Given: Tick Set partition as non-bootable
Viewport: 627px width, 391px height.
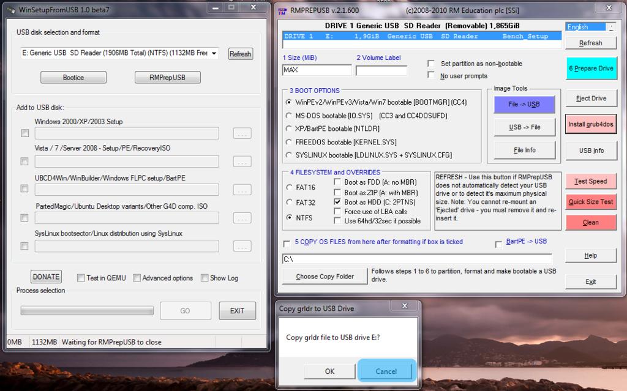Looking at the screenshot, I should (x=430, y=64).
